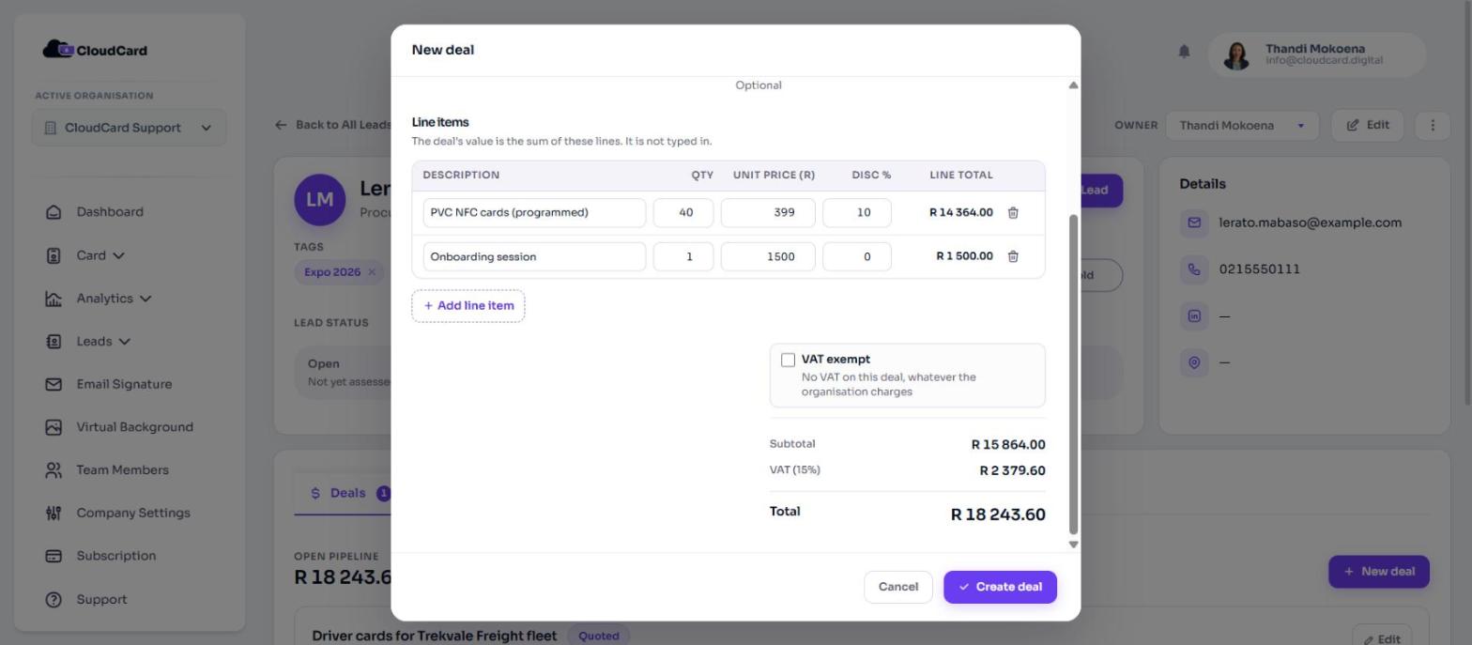This screenshot has height=645, width=1472.
Task: Switch to the Deals tab
Action: coord(349,493)
